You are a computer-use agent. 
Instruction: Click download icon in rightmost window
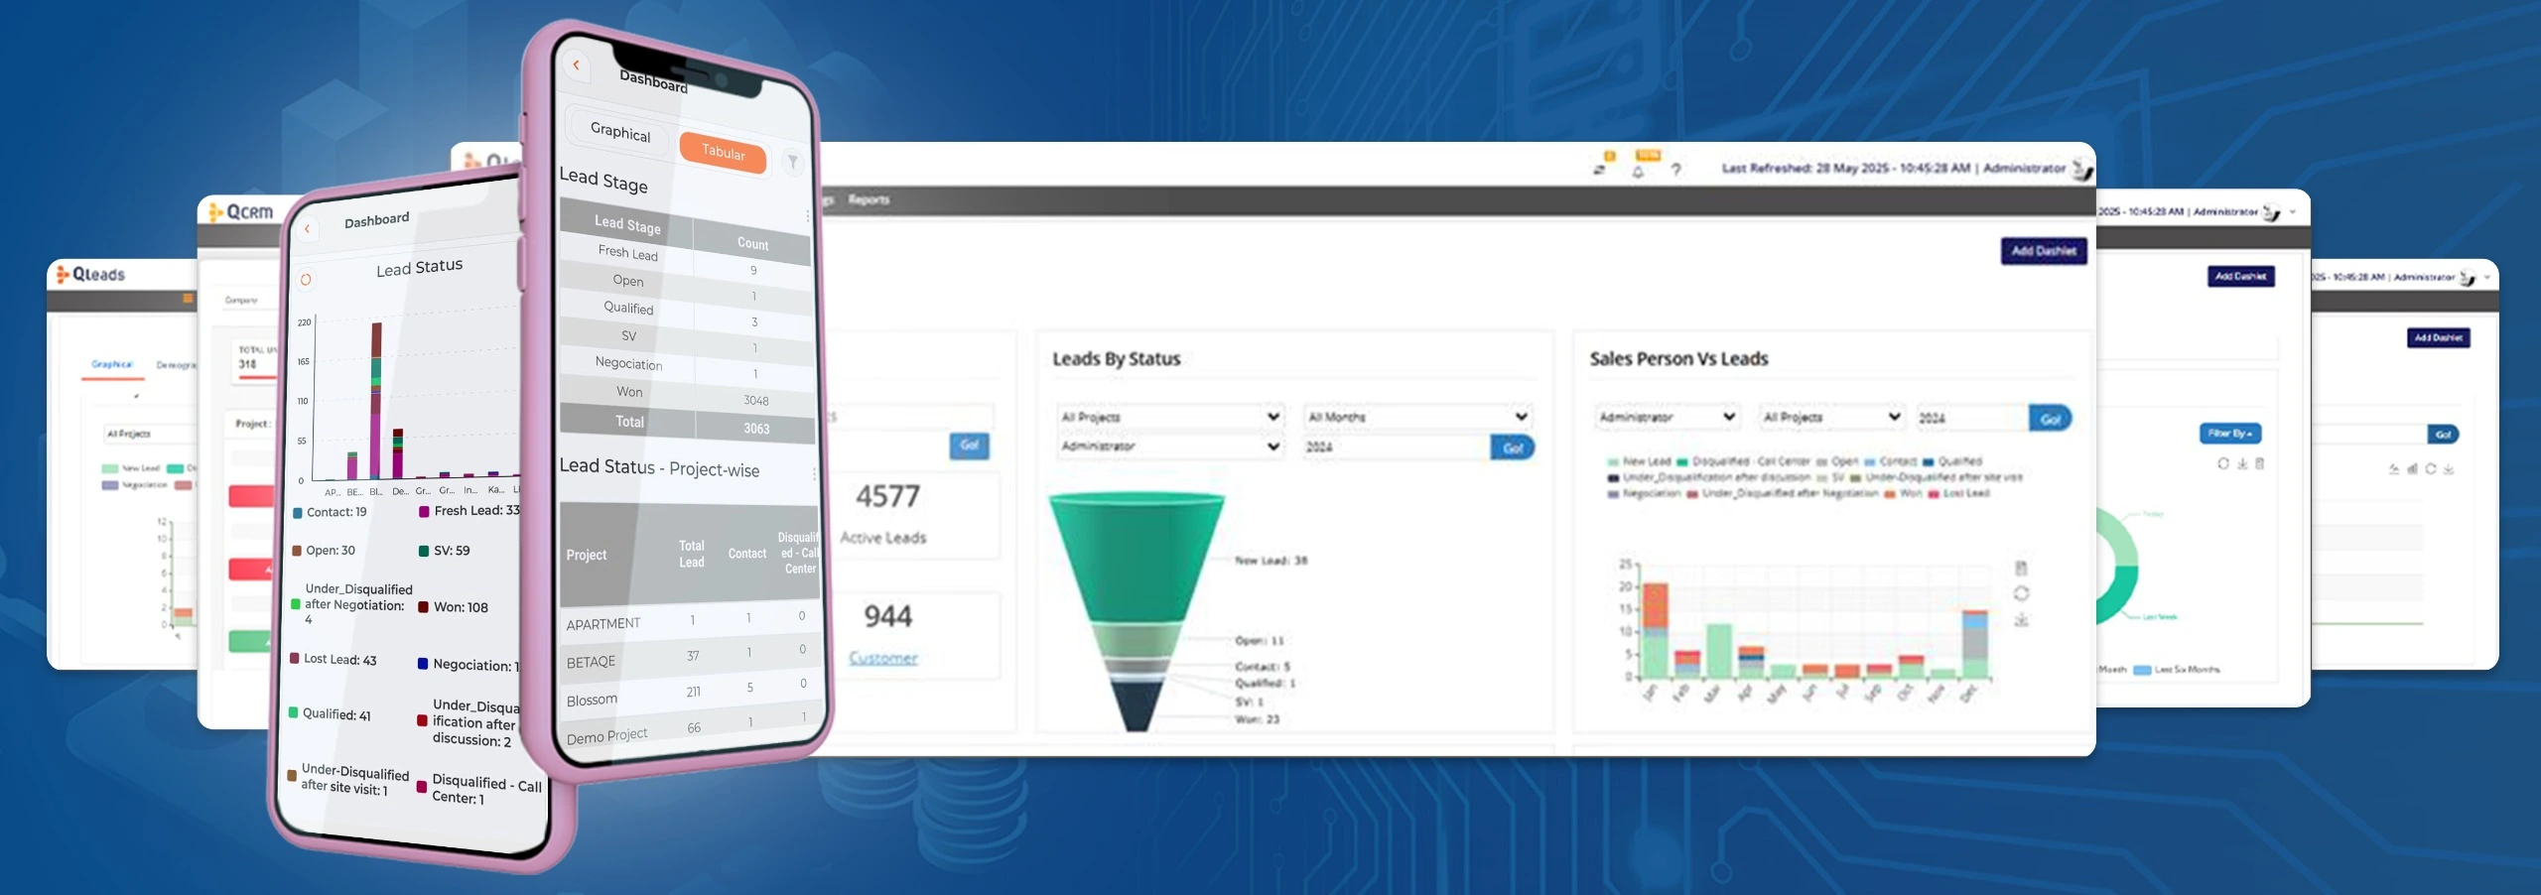2449,468
